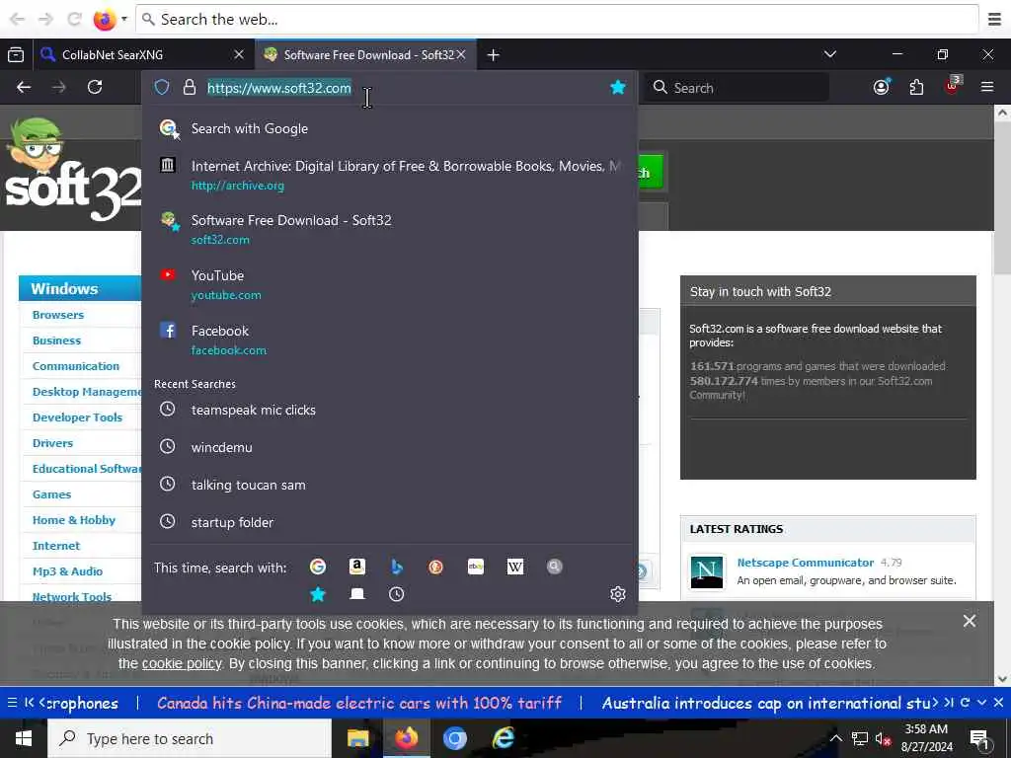Open the Firefox logo dropdown arrow at top
This screenshot has height=758, width=1011.
pos(123,19)
